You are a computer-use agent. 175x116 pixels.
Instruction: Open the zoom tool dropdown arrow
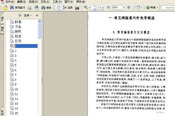click(90, 8)
